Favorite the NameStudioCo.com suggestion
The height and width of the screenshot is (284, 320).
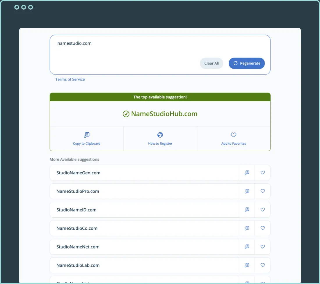262,228
